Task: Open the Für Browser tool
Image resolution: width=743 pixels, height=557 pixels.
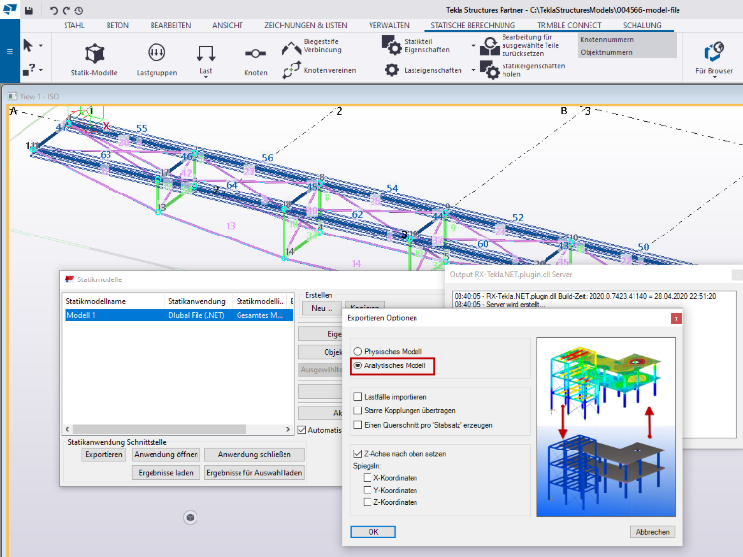Action: [x=714, y=51]
